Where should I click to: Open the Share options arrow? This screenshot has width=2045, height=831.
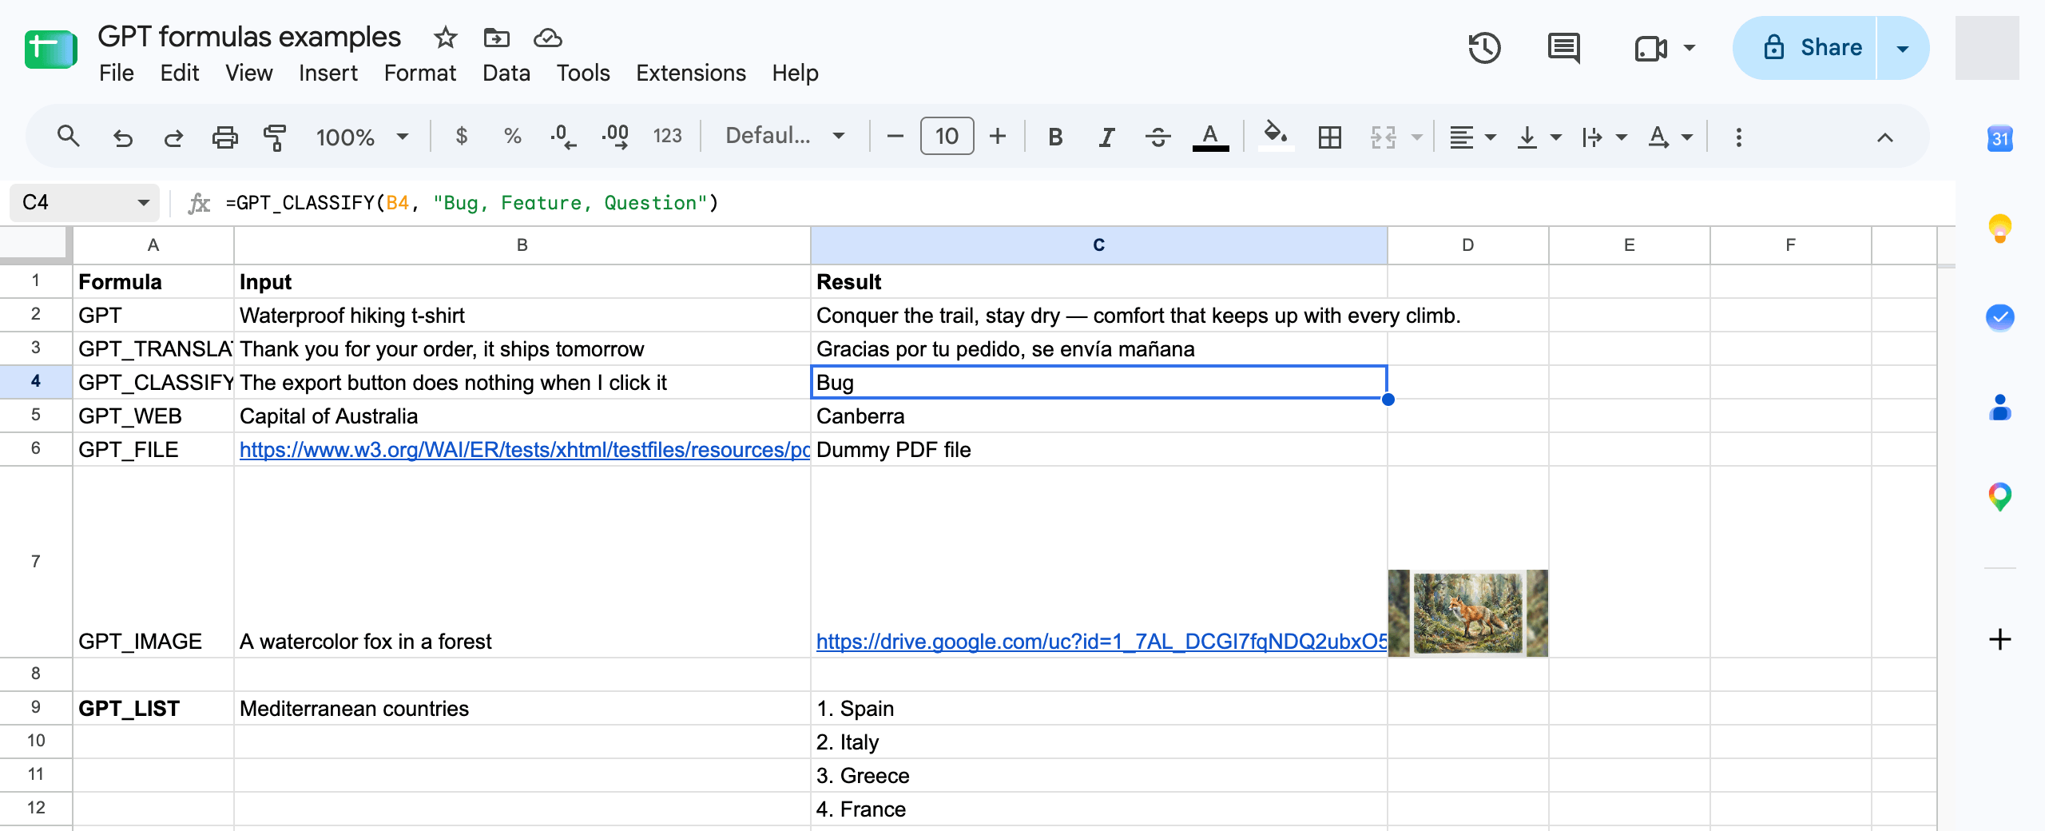pyautogui.click(x=1903, y=48)
